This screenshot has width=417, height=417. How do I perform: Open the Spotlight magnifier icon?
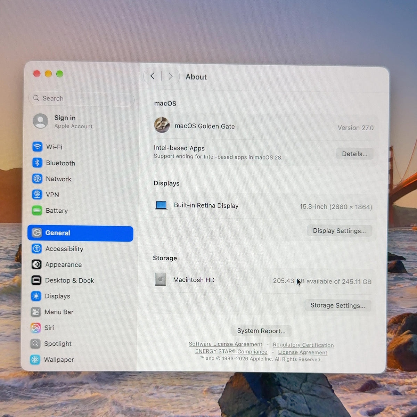(35, 344)
